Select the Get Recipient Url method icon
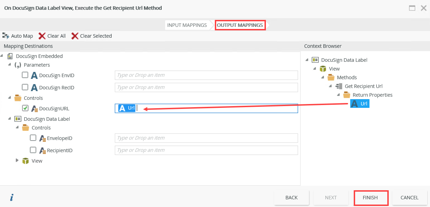This screenshot has height=207, width=430. [339, 86]
